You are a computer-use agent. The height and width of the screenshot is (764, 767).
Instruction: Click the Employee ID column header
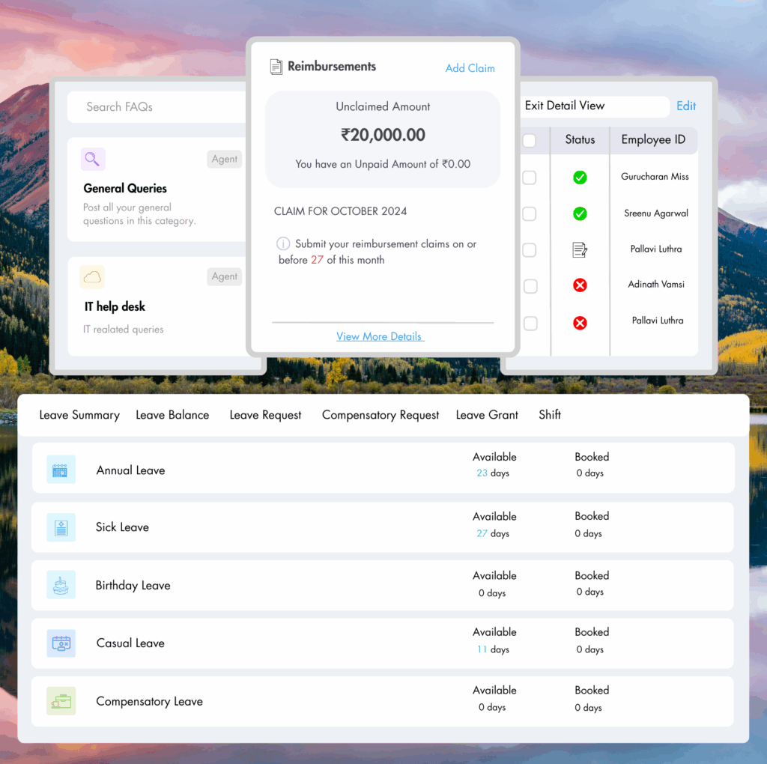(x=653, y=140)
